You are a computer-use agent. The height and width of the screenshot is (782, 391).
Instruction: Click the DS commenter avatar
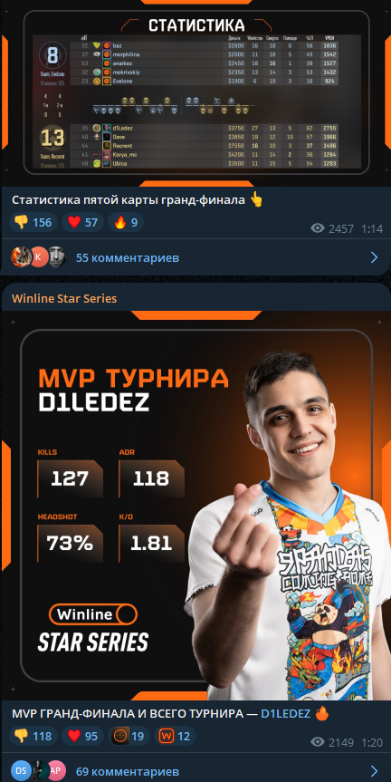click(21, 770)
